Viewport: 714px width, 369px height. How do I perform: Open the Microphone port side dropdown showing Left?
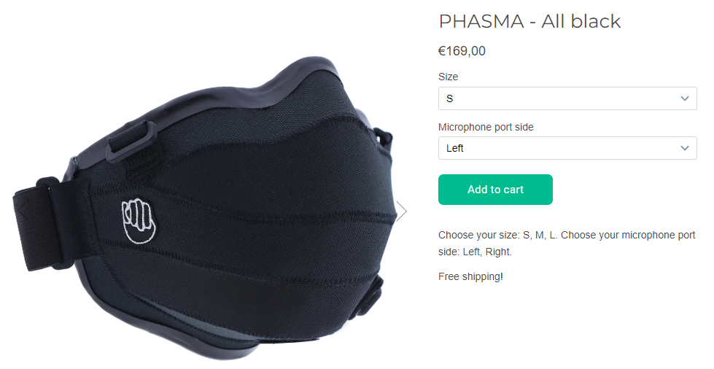[567, 148]
